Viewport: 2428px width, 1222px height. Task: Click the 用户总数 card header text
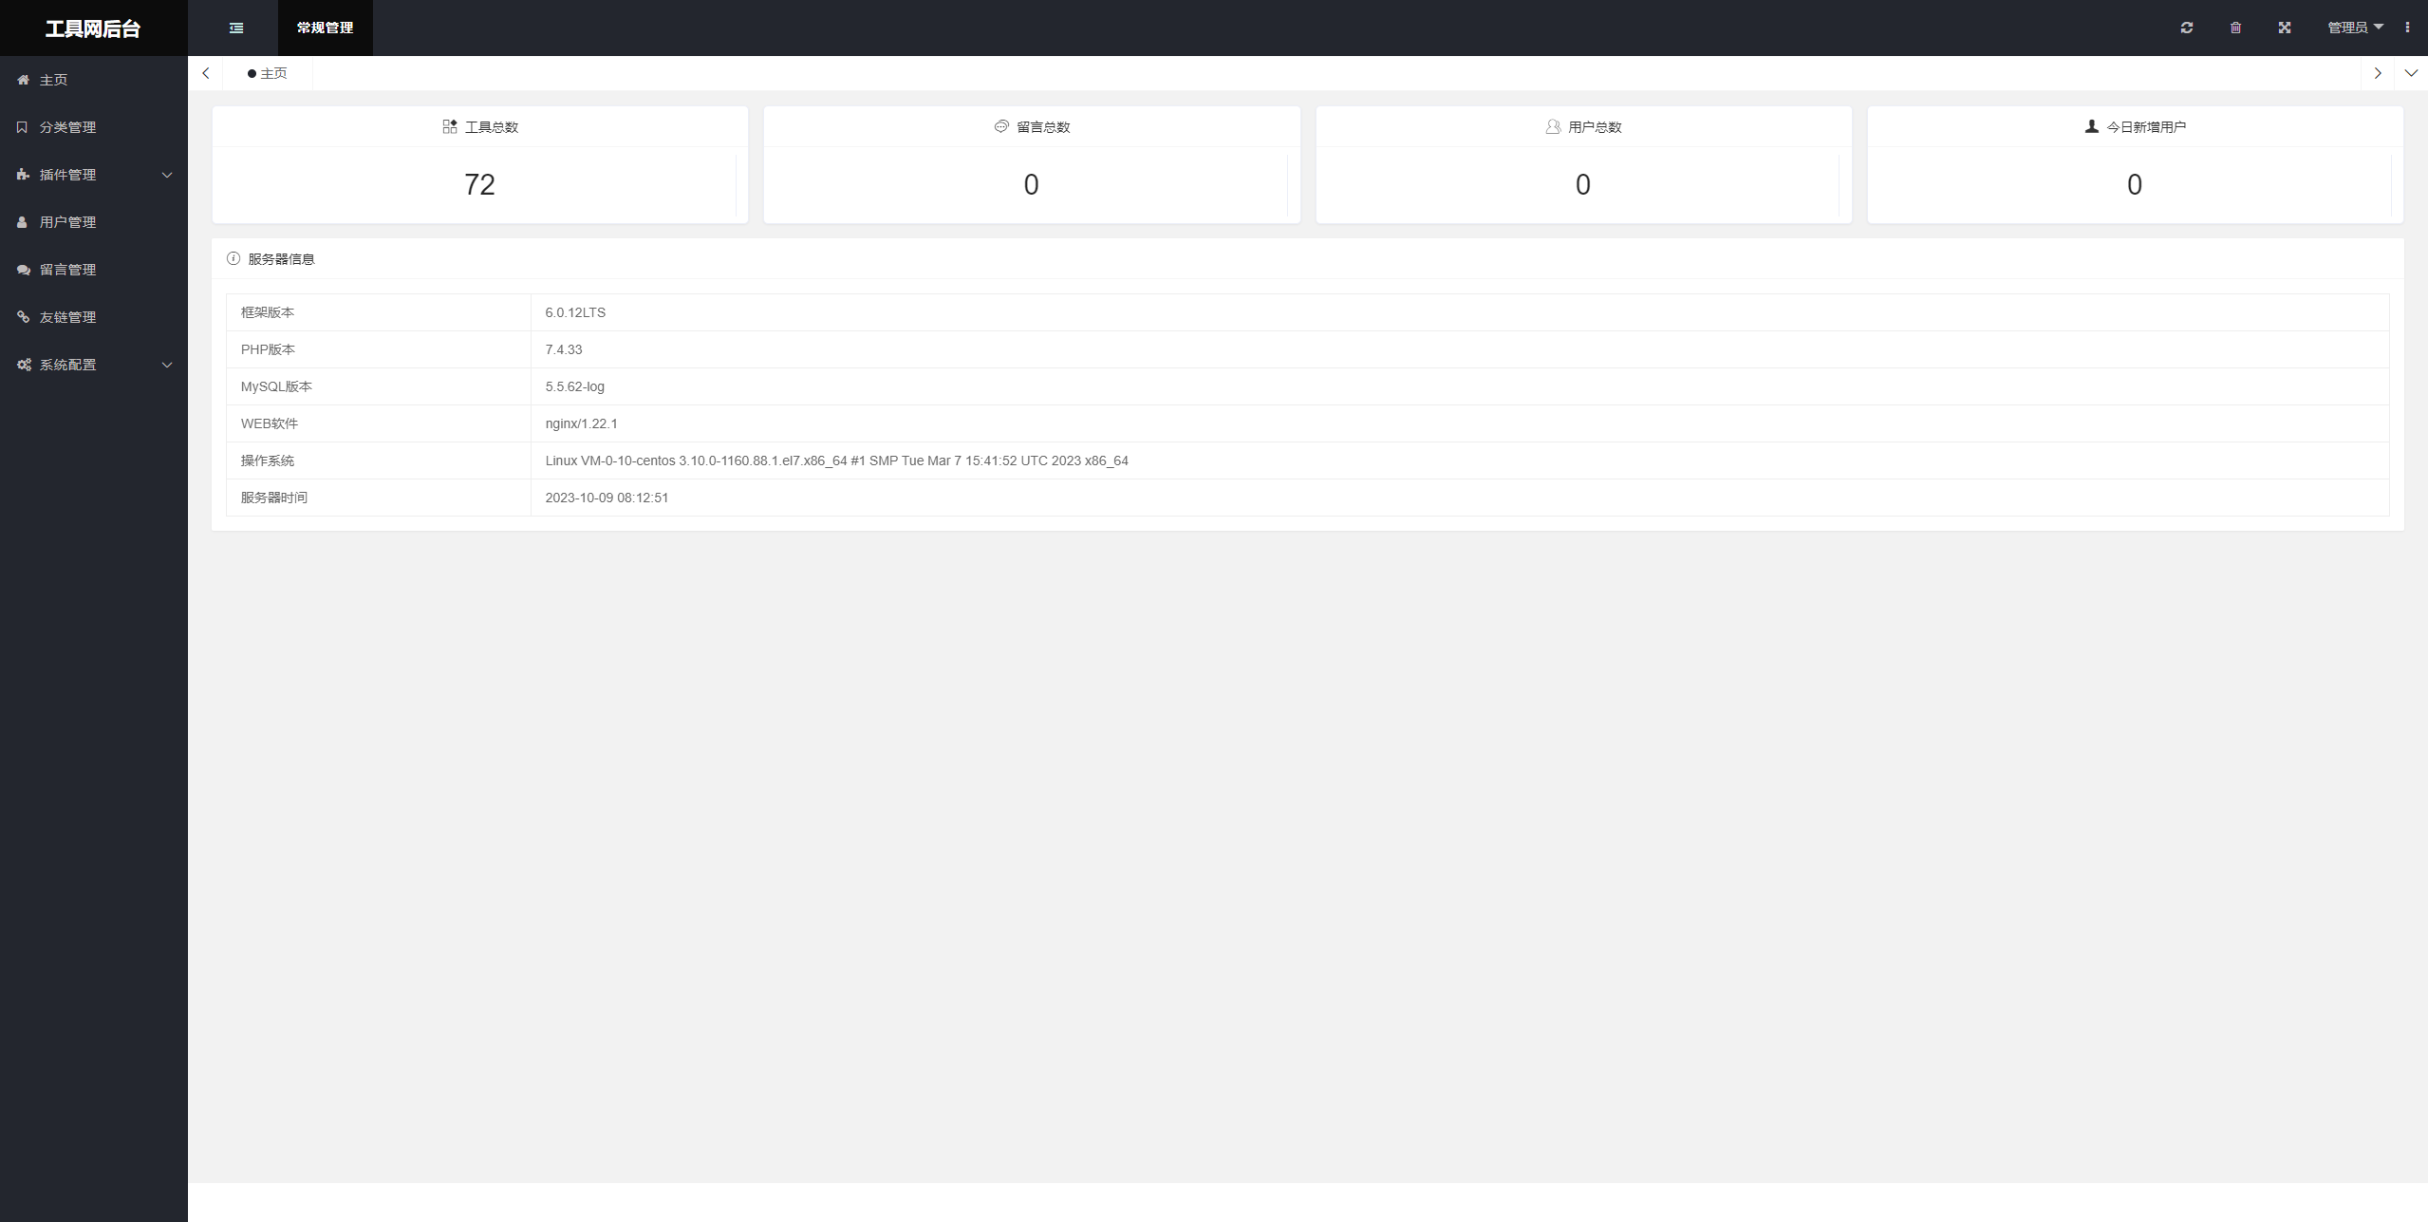point(1595,127)
